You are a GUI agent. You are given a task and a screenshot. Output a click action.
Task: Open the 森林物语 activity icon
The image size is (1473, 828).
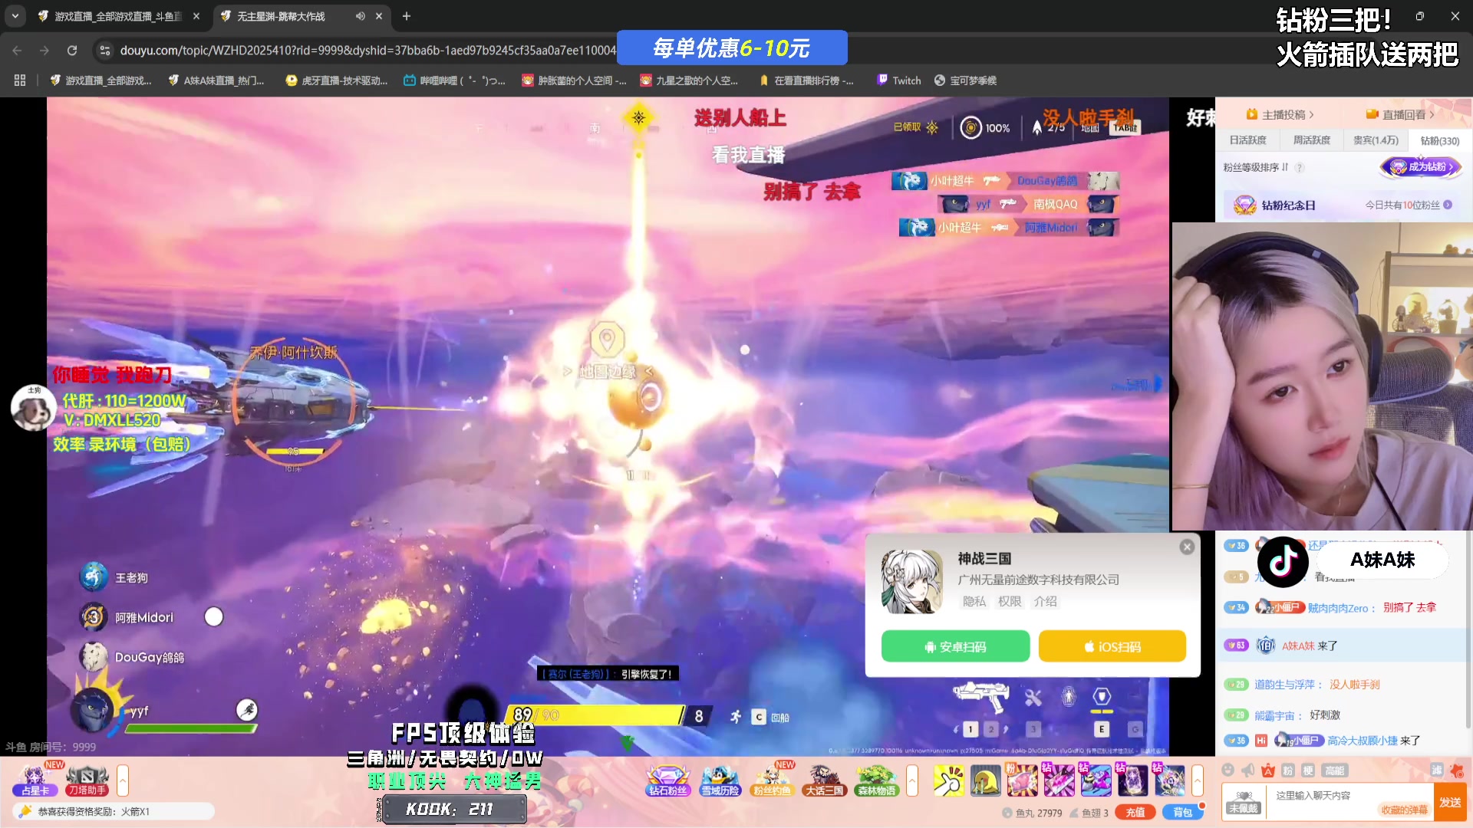[x=876, y=780]
